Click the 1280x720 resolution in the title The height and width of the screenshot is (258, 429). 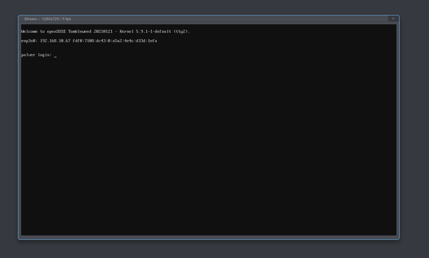50,19
